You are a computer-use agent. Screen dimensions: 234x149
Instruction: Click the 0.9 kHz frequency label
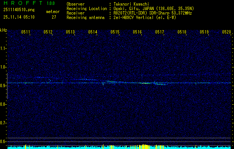[x=3, y=86]
